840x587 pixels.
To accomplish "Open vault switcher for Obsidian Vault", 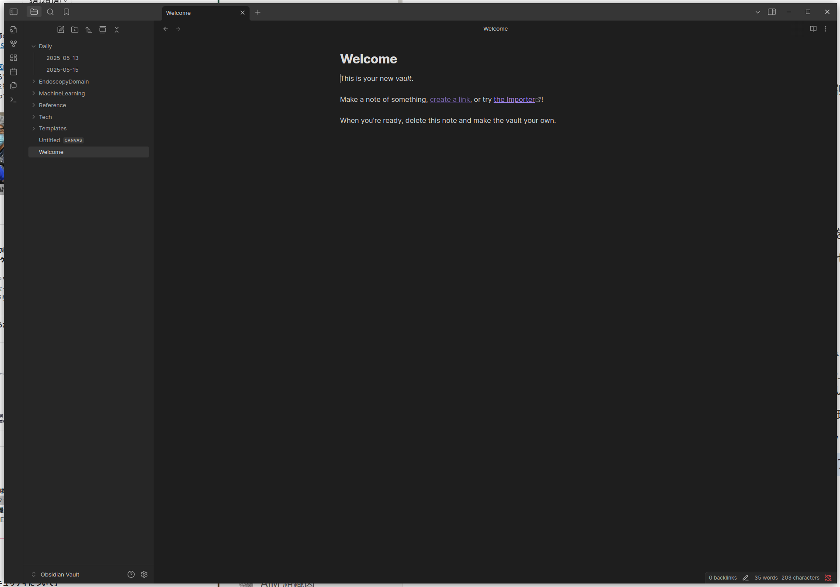I will (x=57, y=574).
